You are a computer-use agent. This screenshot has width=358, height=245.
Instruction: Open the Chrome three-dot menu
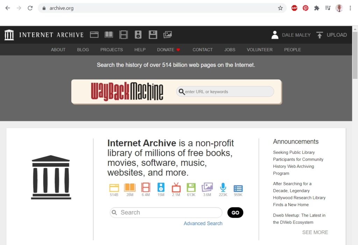(350, 8)
